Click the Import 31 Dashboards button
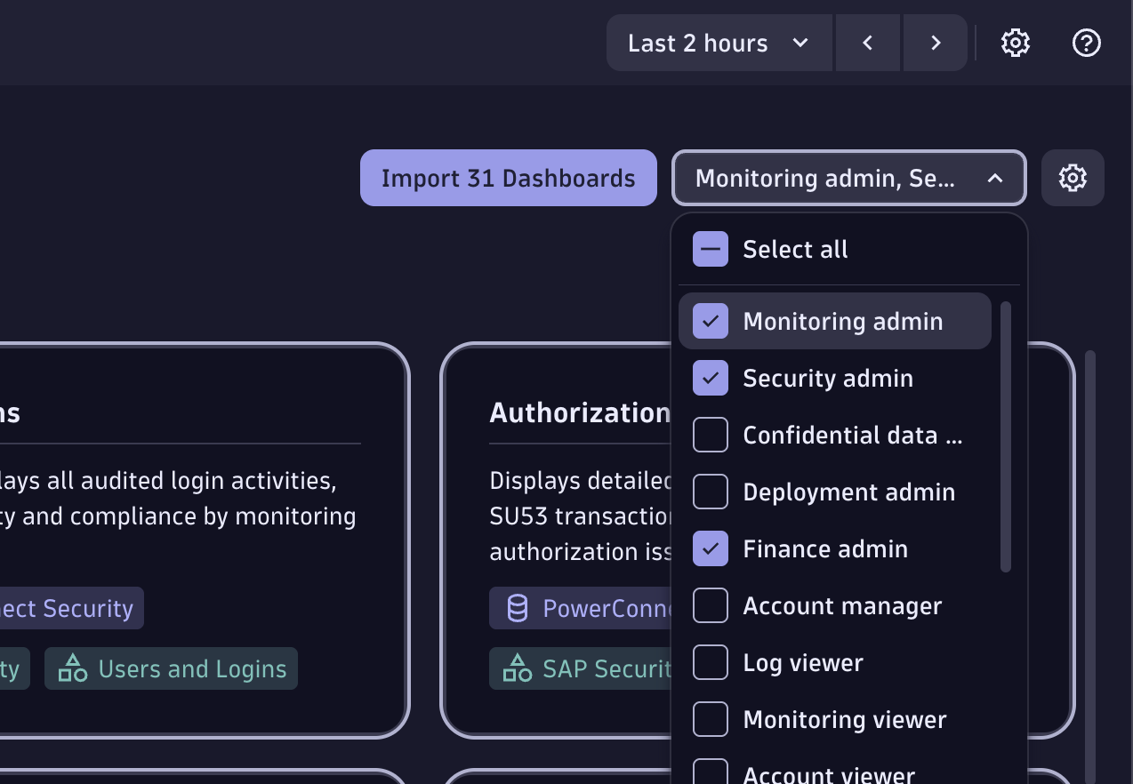The height and width of the screenshot is (784, 1133). (x=508, y=178)
